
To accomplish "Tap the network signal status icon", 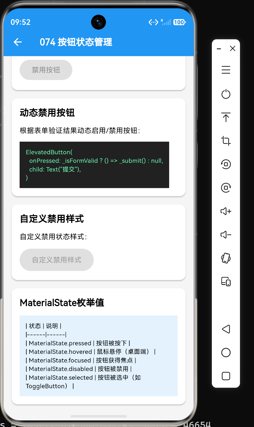I will [x=166, y=22].
